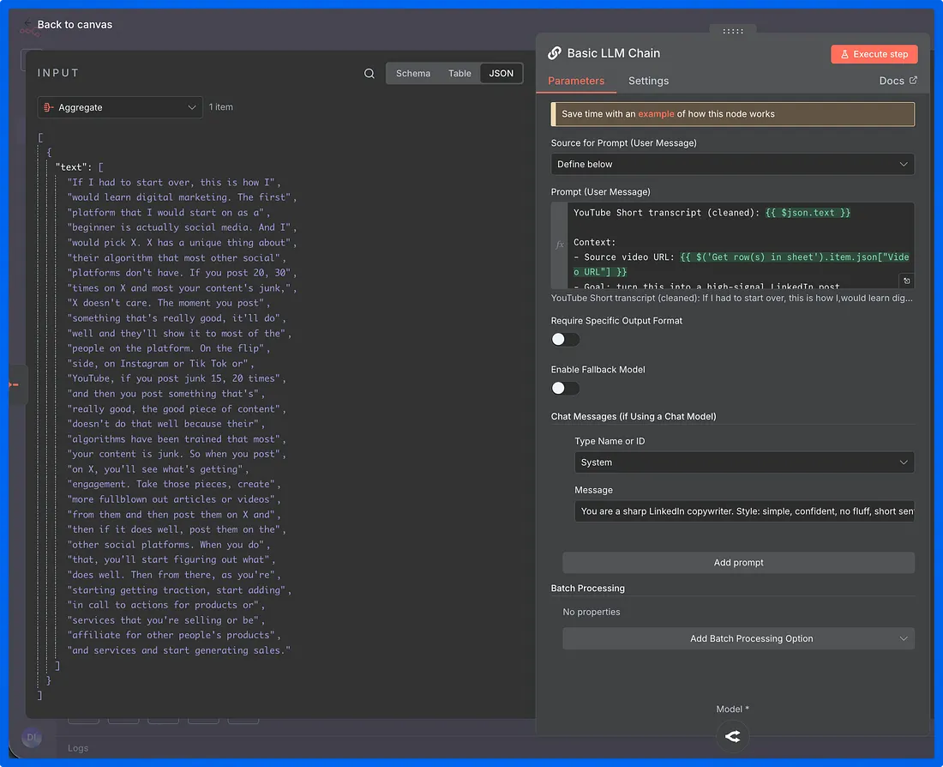Click the expand editor icon in the prompt field corner
Viewport: 943px width, 767px height.
(907, 281)
